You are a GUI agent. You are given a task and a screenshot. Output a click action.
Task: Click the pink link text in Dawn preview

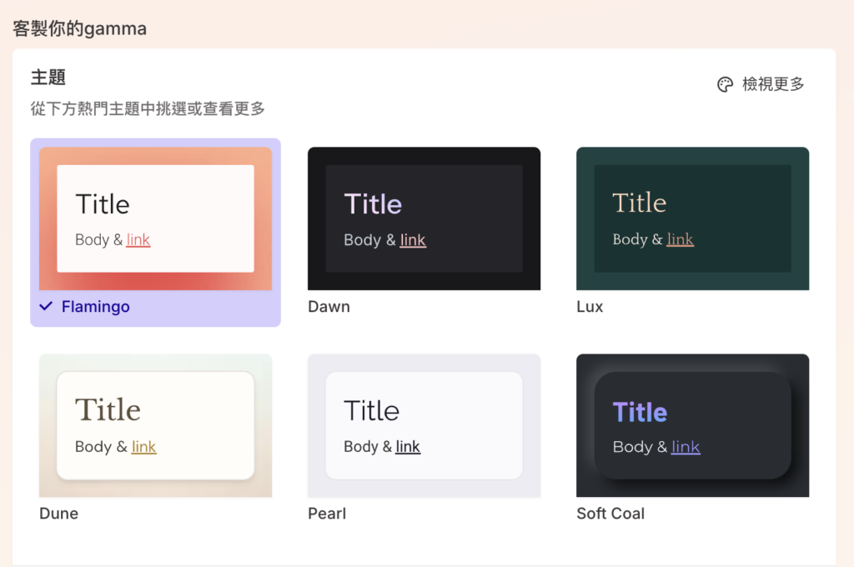point(413,240)
